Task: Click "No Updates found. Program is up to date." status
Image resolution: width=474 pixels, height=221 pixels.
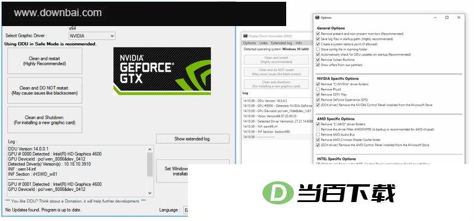Action: click(43, 210)
